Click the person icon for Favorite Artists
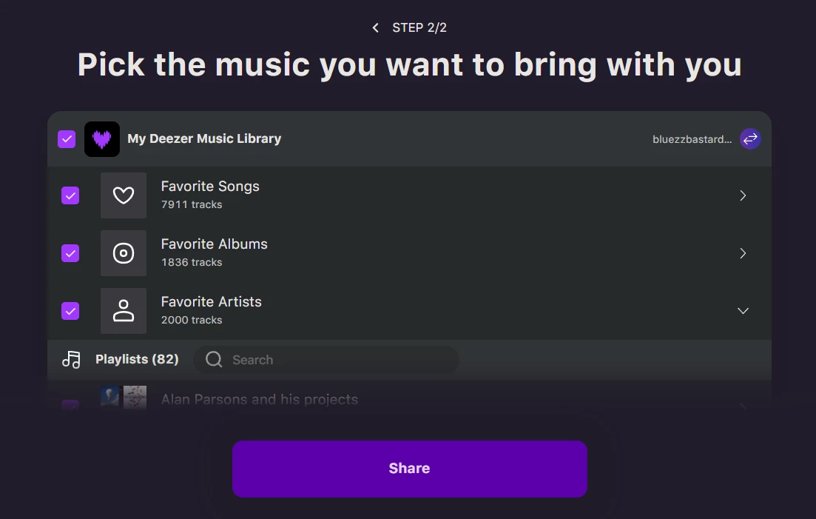 point(124,311)
